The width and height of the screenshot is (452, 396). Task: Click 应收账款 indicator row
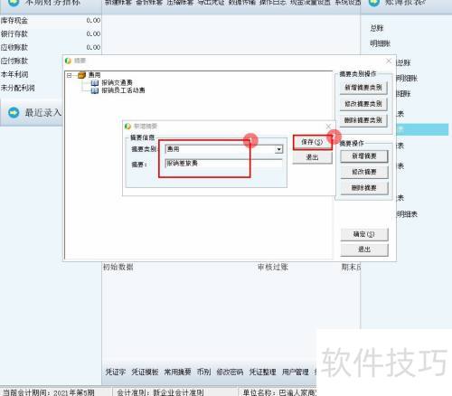pos(51,47)
